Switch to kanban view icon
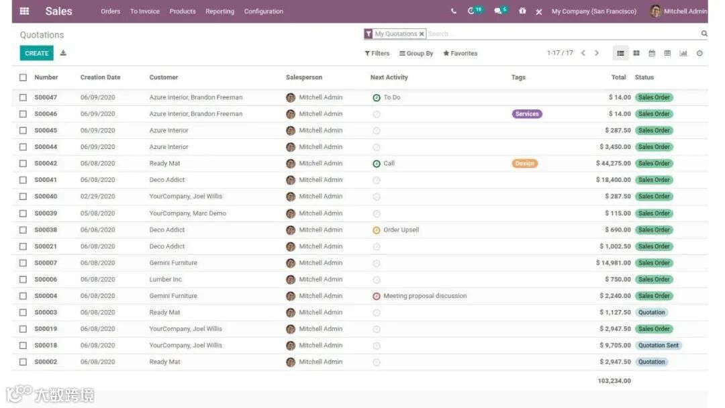 pos(636,53)
